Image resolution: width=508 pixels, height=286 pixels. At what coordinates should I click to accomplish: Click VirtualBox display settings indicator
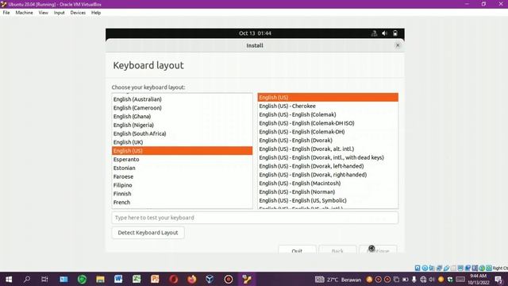point(460,268)
